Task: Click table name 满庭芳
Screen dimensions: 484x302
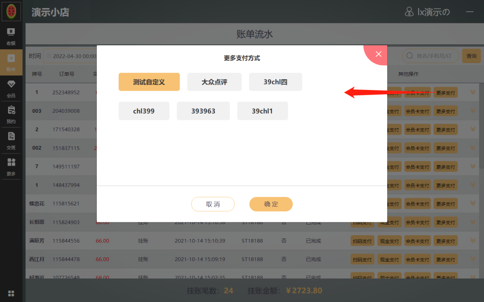Action: point(37,240)
